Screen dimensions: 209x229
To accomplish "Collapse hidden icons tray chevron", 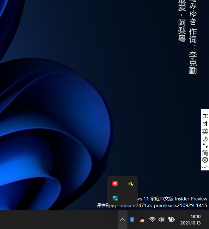I will 123,219.
